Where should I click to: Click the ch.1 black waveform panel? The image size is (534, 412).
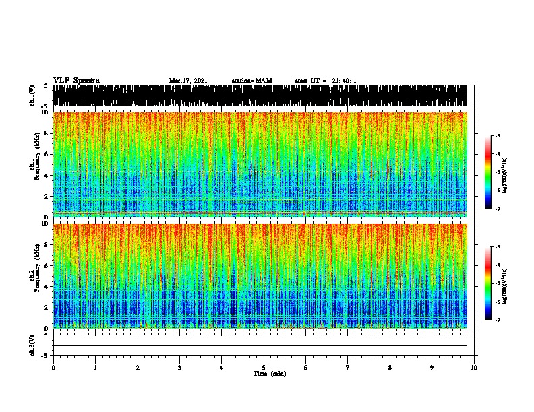pos(260,96)
